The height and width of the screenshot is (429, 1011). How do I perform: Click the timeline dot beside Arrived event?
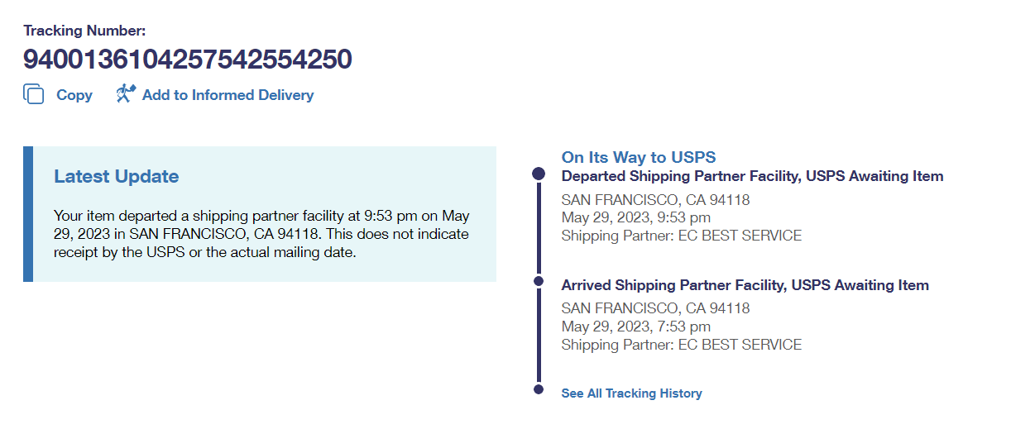click(539, 281)
